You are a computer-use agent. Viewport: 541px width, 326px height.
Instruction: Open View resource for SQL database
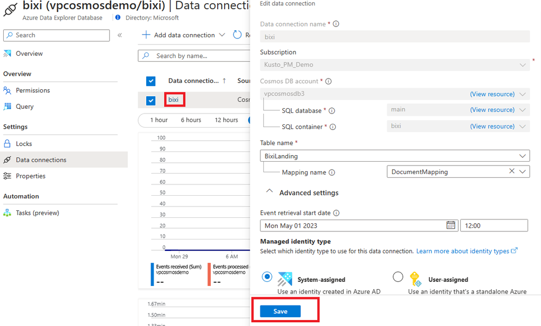[x=492, y=110]
